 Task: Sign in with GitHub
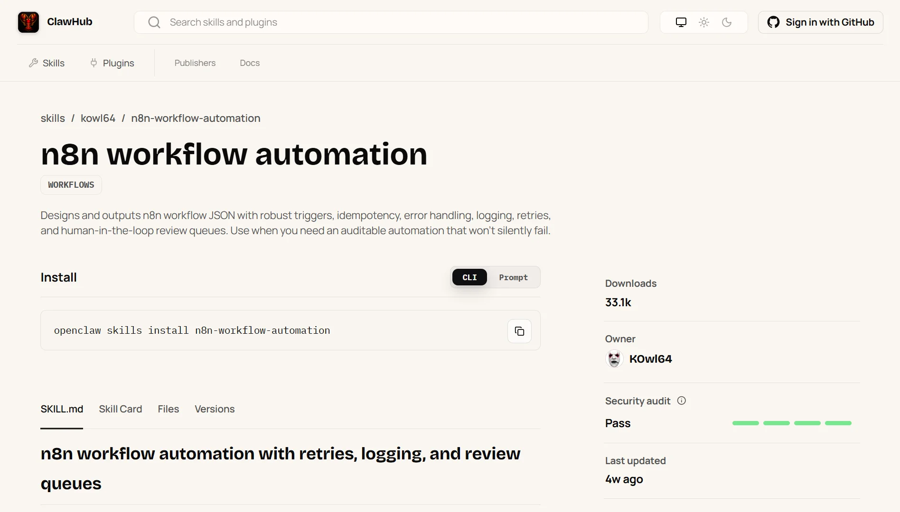820,22
